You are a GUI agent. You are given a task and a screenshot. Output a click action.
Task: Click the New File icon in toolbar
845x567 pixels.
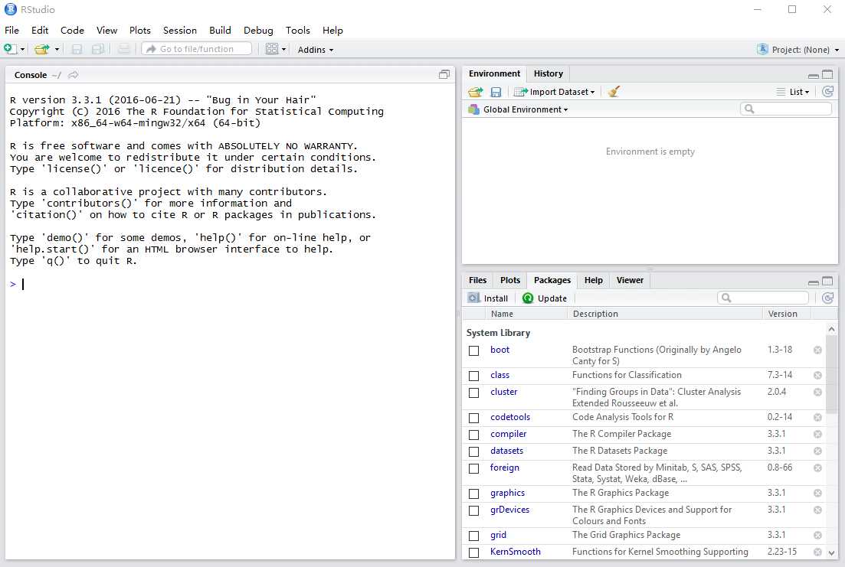pyautogui.click(x=10, y=49)
